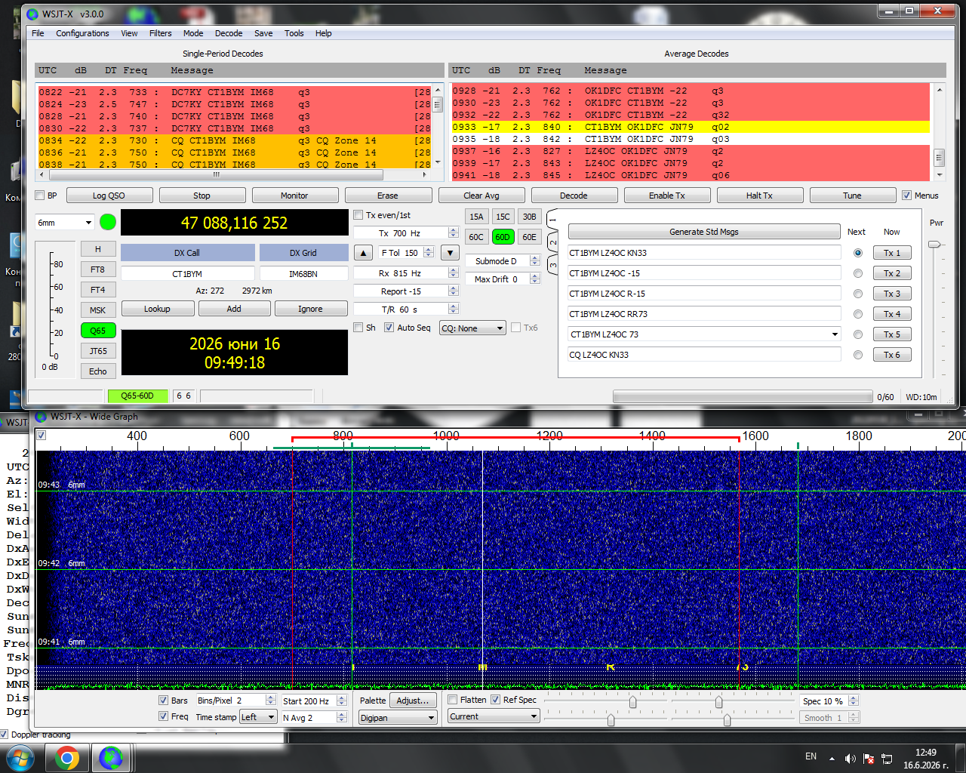The height and width of the screenshot is (773, 966).
Task: Click the F Tol down arrow button
Action: click(x=450, y=253)
